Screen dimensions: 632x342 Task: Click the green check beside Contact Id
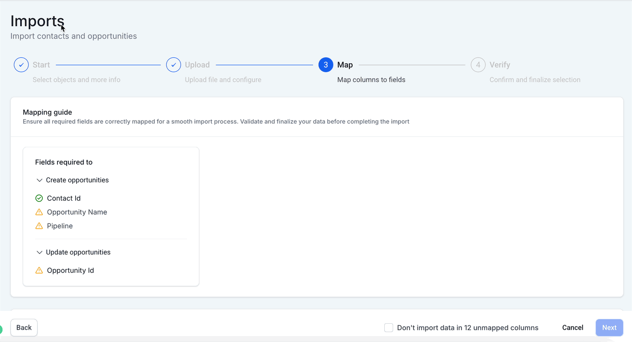[39, 198]
